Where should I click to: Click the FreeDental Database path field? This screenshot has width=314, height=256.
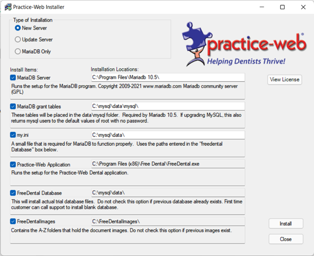tap(168, 192)
